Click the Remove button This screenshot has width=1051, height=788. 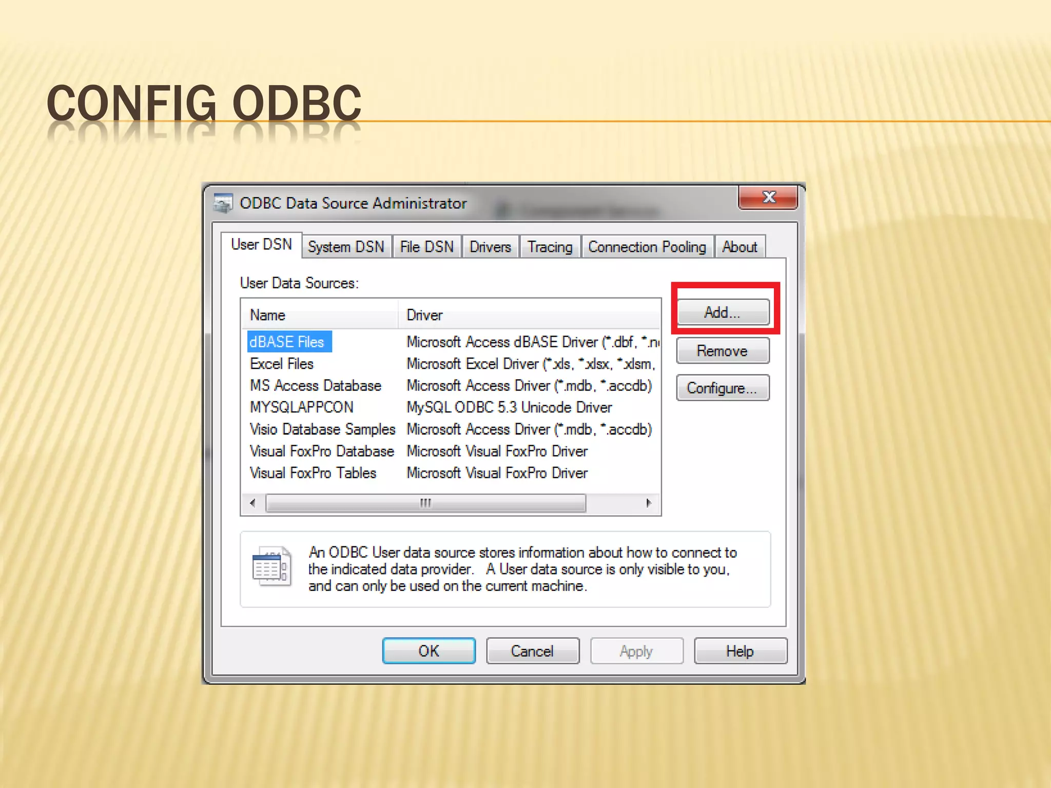coord(723,351)
